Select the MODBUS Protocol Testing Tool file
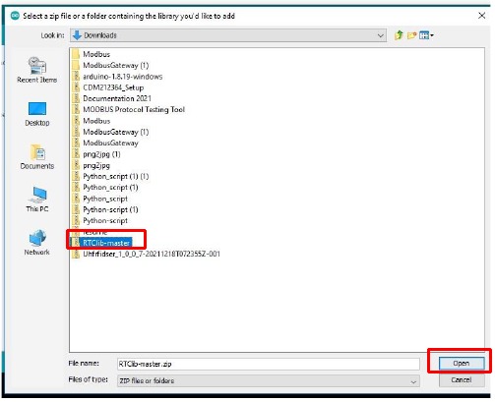This screenshot has height=402, width=495. pyautogui.click(x=128, y=109)
